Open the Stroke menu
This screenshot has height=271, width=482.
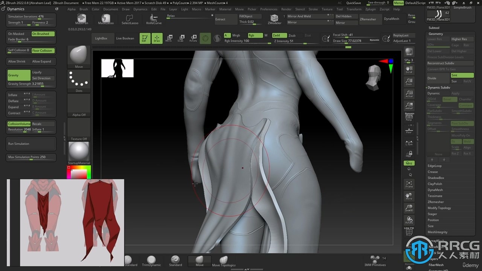[x=313, y=9]
